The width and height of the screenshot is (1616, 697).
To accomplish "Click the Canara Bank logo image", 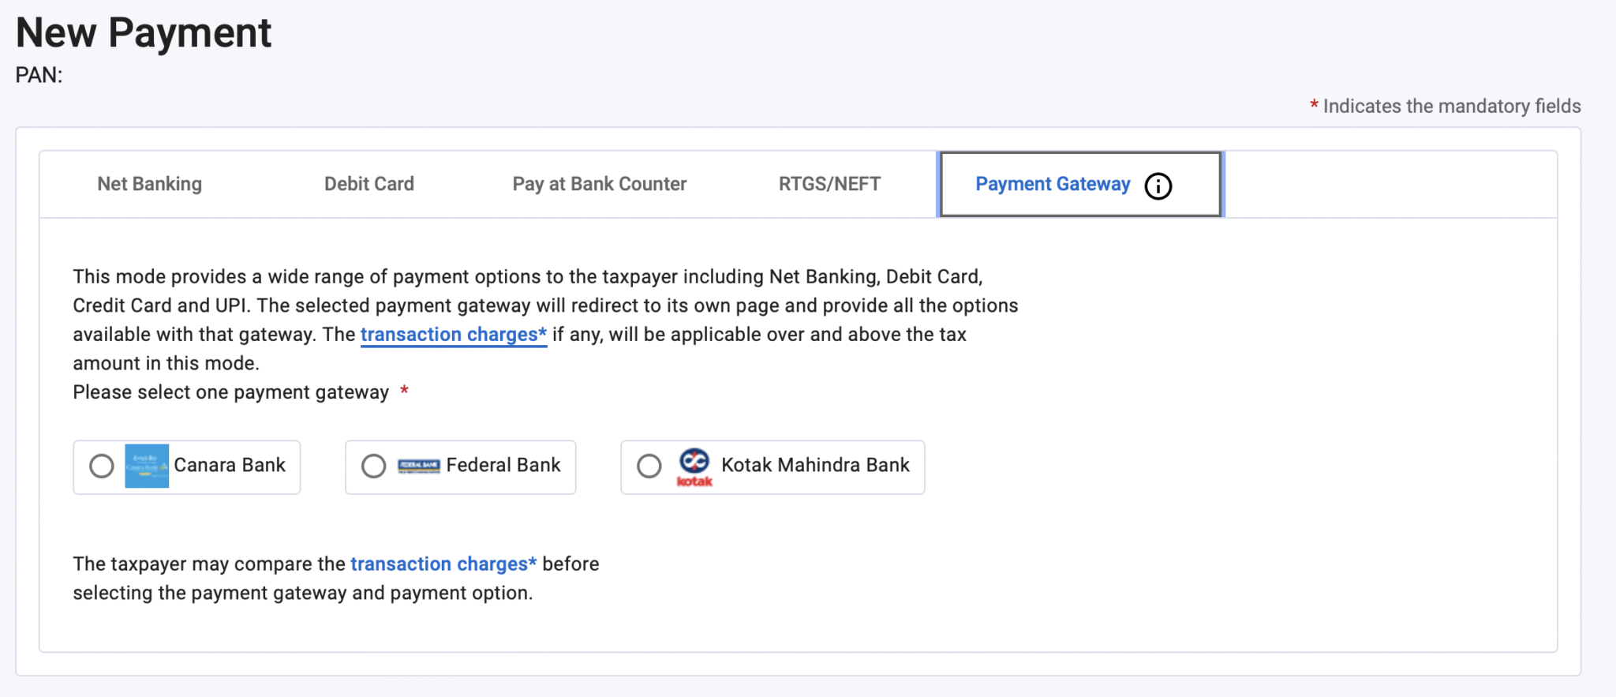I will point(147,466).
